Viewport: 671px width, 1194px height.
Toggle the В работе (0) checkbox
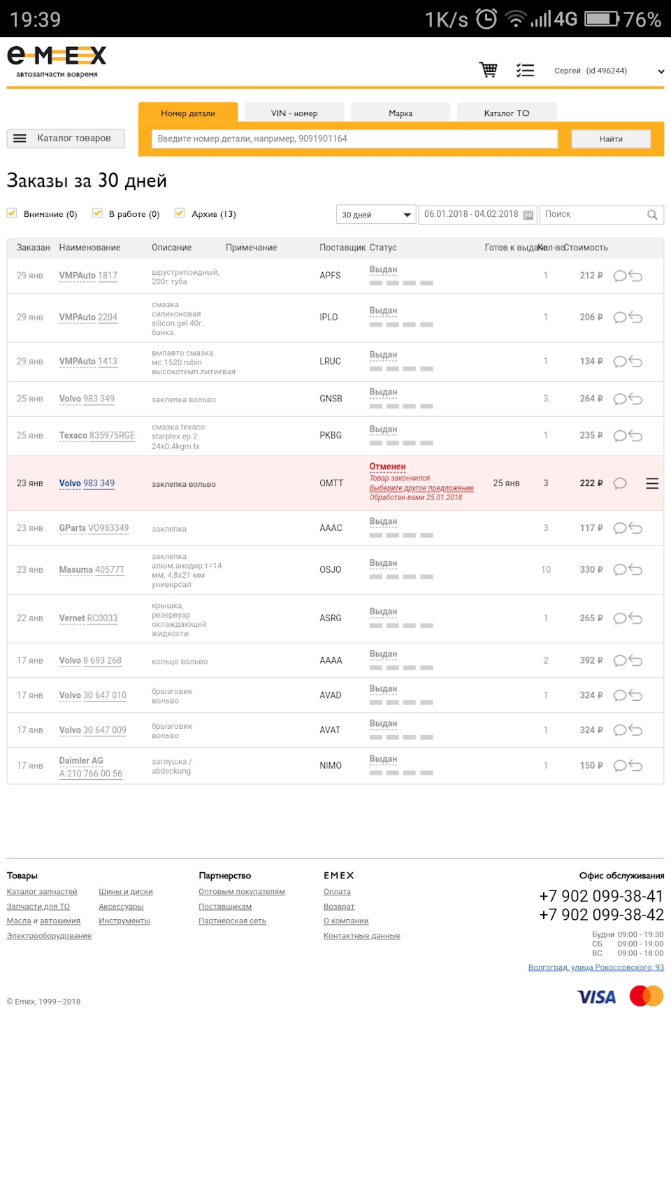[x=97, y=213]
